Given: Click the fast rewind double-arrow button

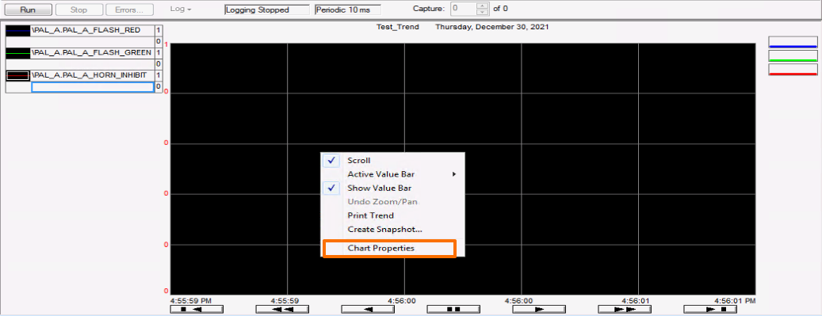Looking at the screenshot, I should click(282, 309).
